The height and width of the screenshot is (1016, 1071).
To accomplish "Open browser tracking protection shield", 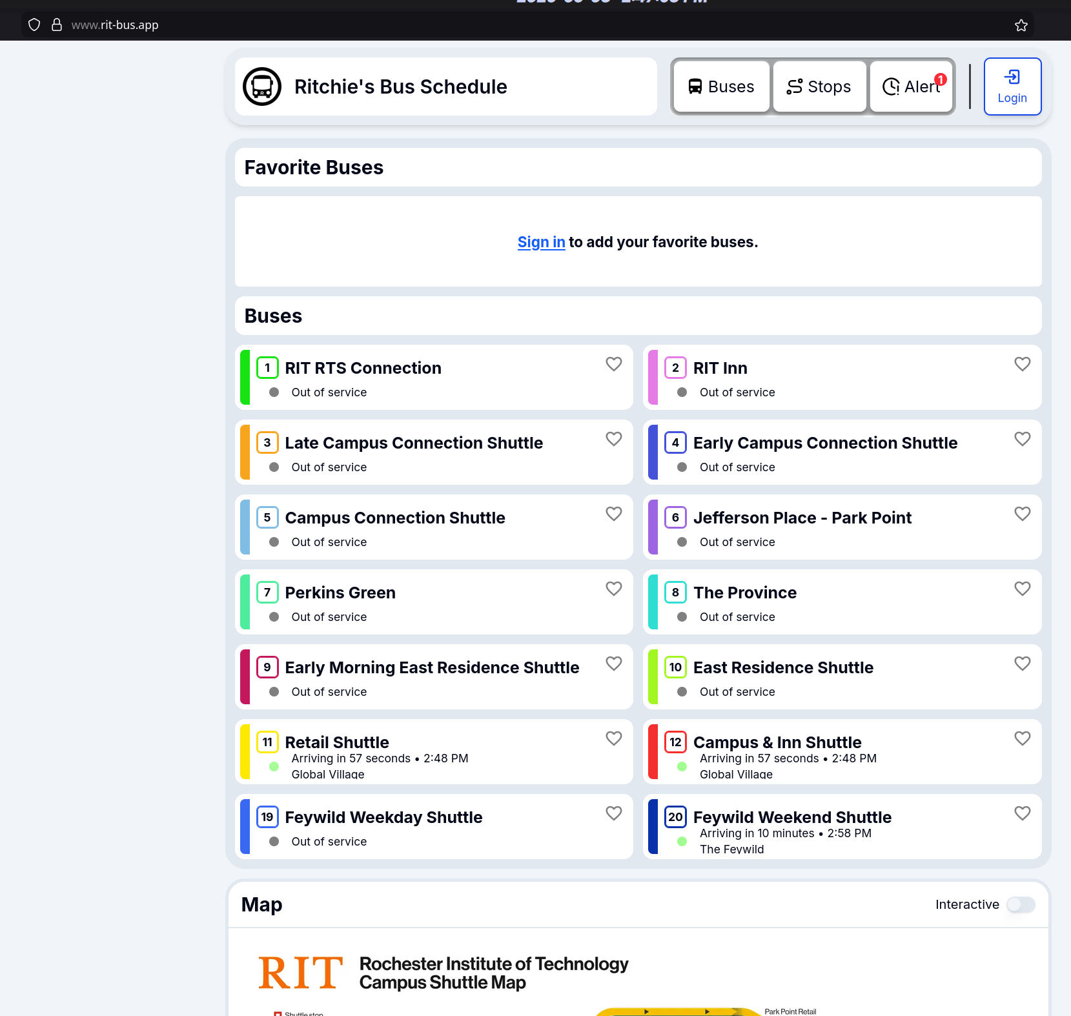I will click(34, 25).
